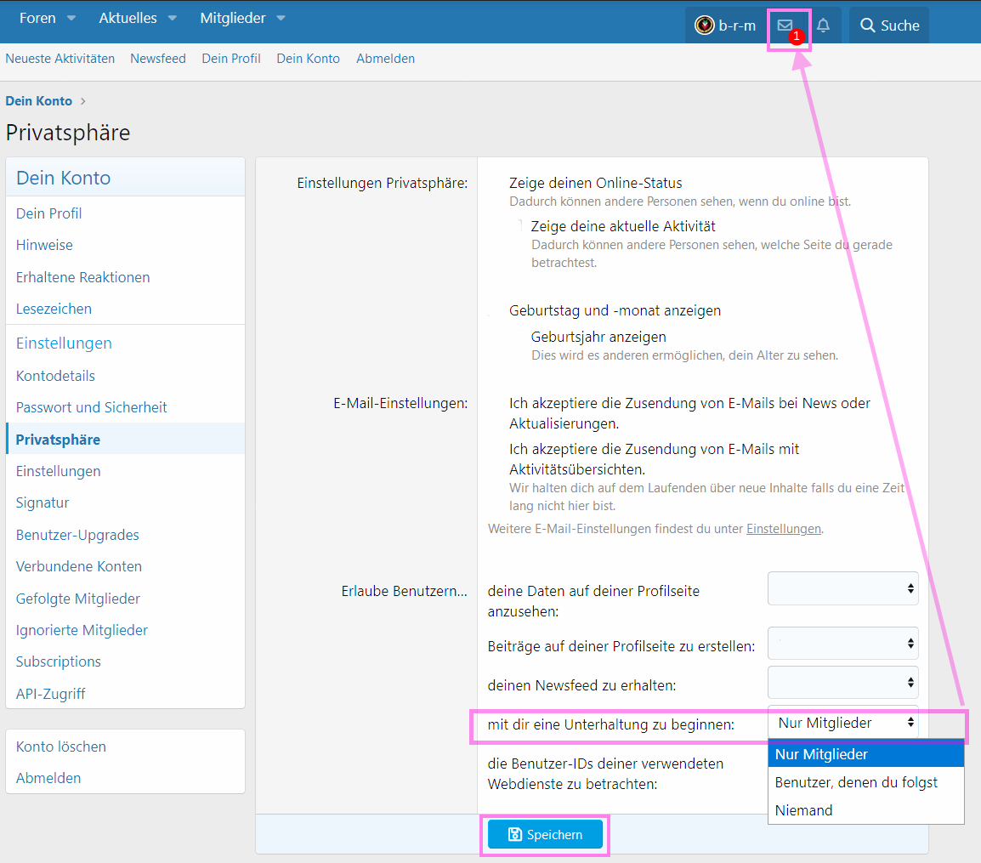Viewport: 981px width, 863px height.
Task: Toggle "Geburtsjahr anzeigen" option
Action: click(x=598, y=337)
